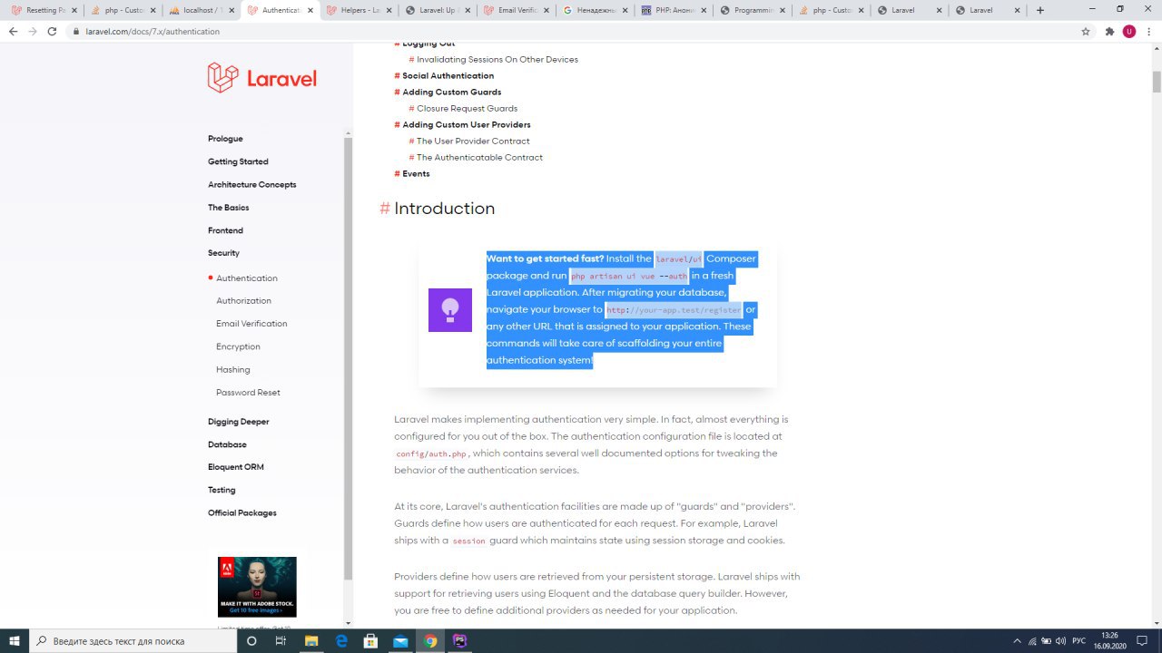Jump to The Authenticatable Contract section
The width and height of the screenshot is (1162, 653).
click(x=479, y=157)
